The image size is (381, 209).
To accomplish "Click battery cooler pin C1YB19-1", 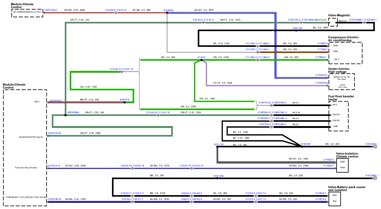I will click(x=321, y=193).
